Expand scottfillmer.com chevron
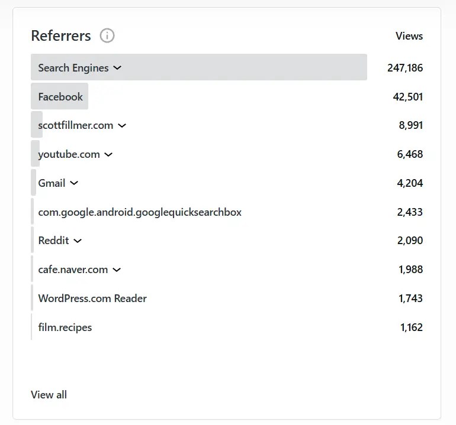This screenshot has height=425, width=456. click(x=122, y=125)
